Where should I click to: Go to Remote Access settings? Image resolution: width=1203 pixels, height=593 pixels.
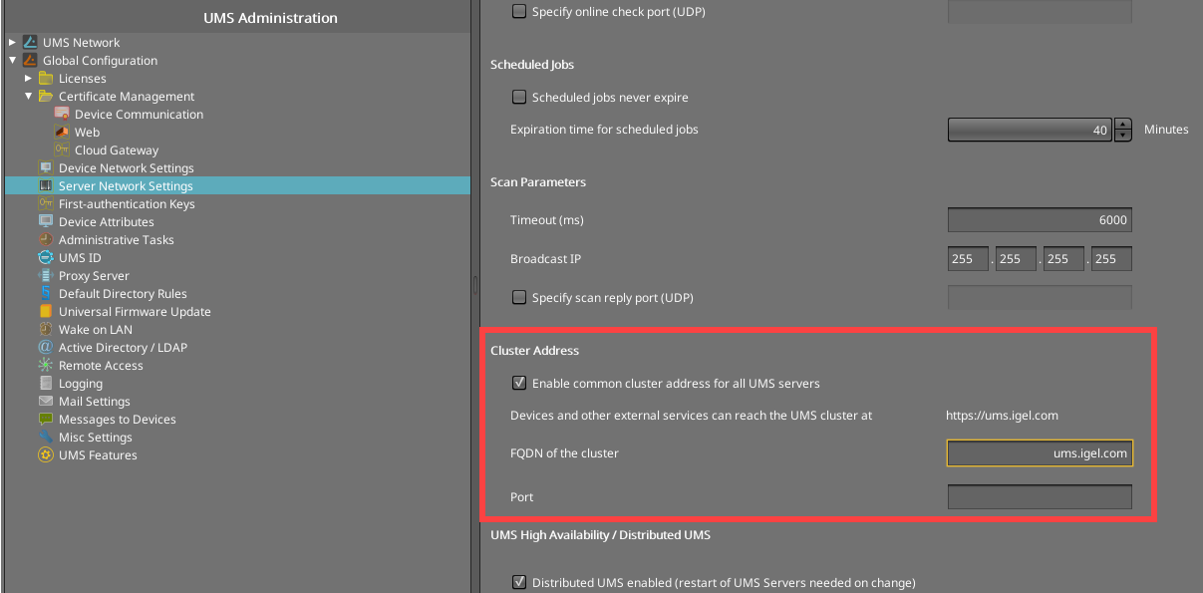tap(101, 366)
